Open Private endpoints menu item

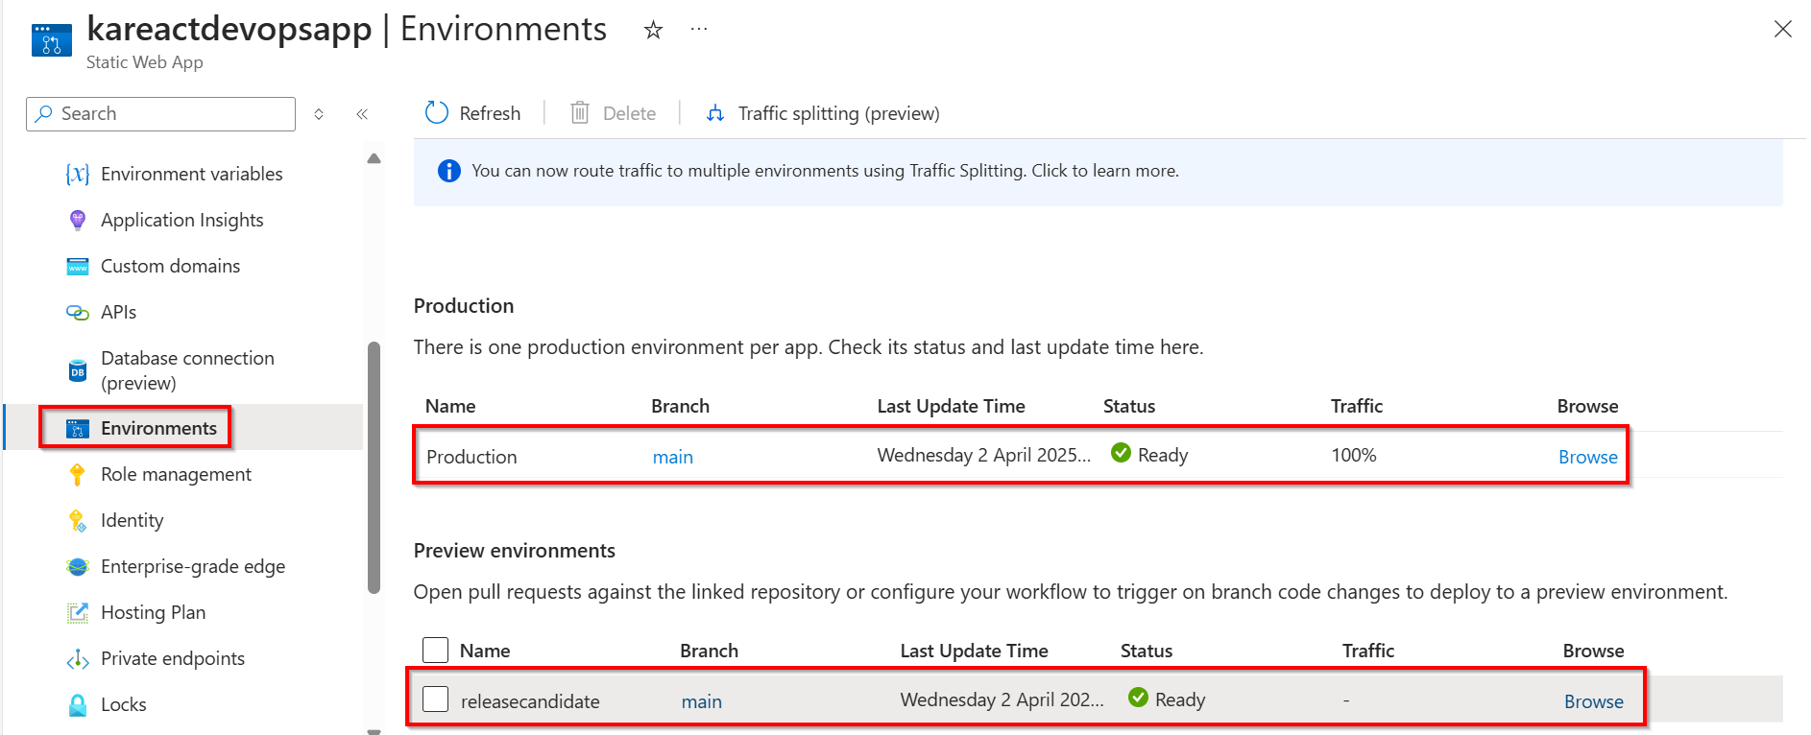[x=173, y=658]
